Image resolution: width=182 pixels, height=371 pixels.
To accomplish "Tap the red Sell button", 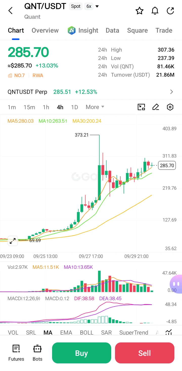I will 145,353.
